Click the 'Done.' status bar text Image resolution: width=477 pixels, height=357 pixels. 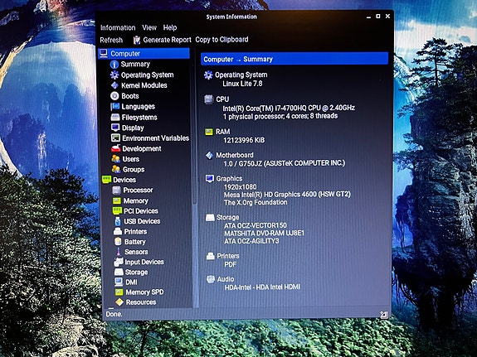pyautogui.click(x=114, y=314)
